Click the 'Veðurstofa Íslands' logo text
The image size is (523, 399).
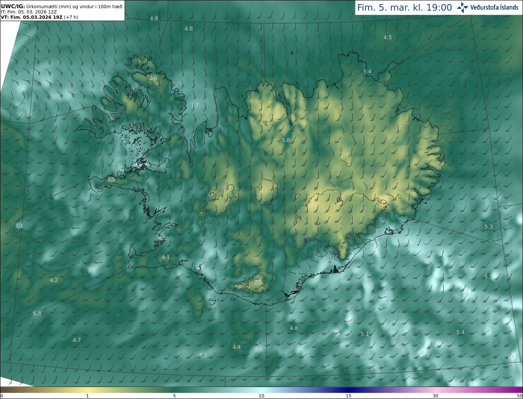pyautogui.click(x=494, y=7)
